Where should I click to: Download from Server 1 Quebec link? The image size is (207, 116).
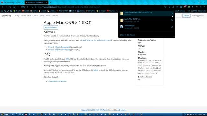(x=59, y=50)
